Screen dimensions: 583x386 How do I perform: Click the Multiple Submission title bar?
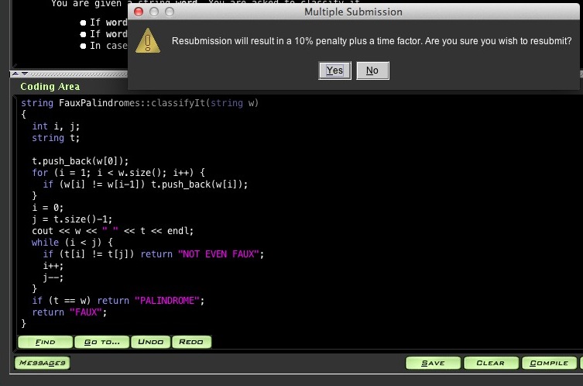tap(355, 12)
